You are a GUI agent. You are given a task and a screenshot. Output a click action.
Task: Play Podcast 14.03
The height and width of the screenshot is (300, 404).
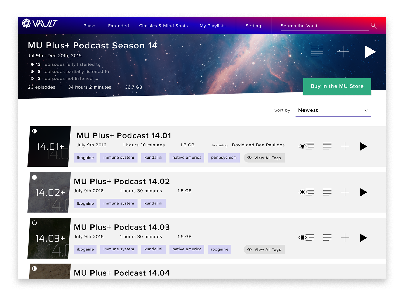pyautogui.click(x=363, y=238)
